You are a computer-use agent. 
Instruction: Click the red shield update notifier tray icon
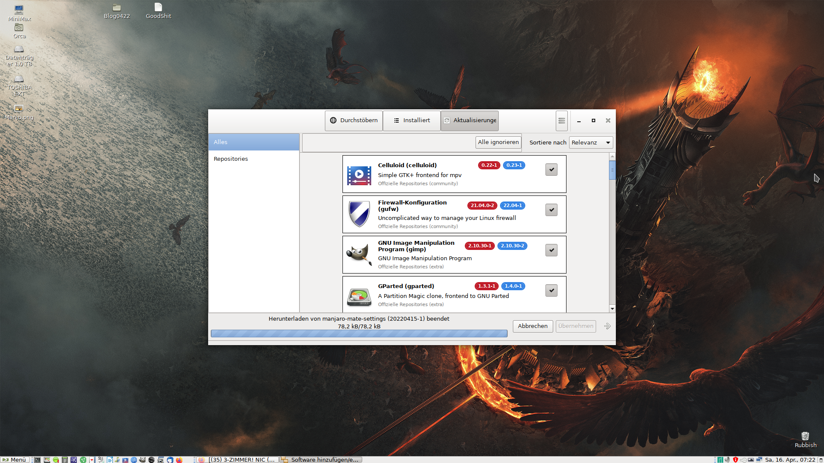736,460
